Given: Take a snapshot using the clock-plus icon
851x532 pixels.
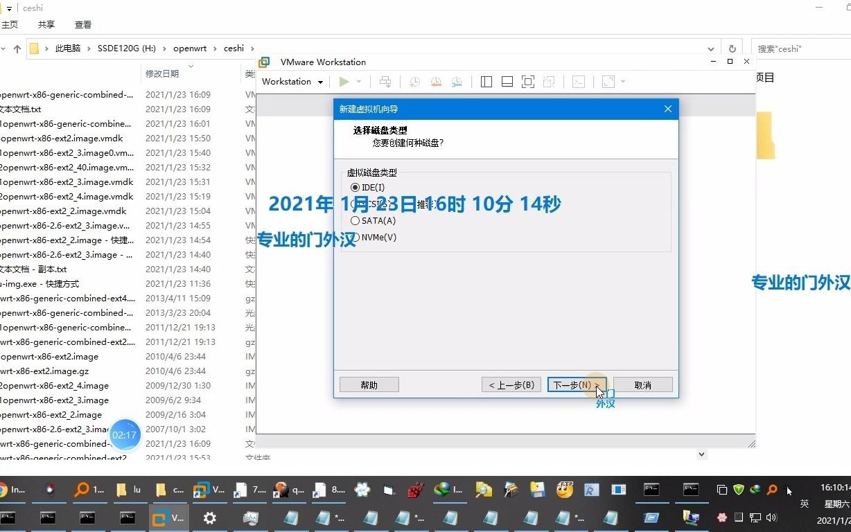Looking at the screenshot, I should (414, 82).
